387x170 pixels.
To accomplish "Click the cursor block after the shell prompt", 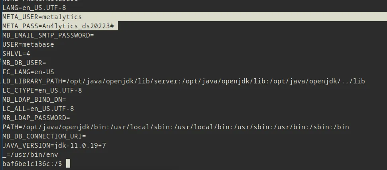I will tap(68, 164).
